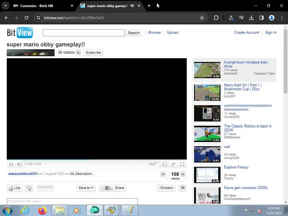Show hidden system tray icons
288x216 pixels.
tap(239, 211)
